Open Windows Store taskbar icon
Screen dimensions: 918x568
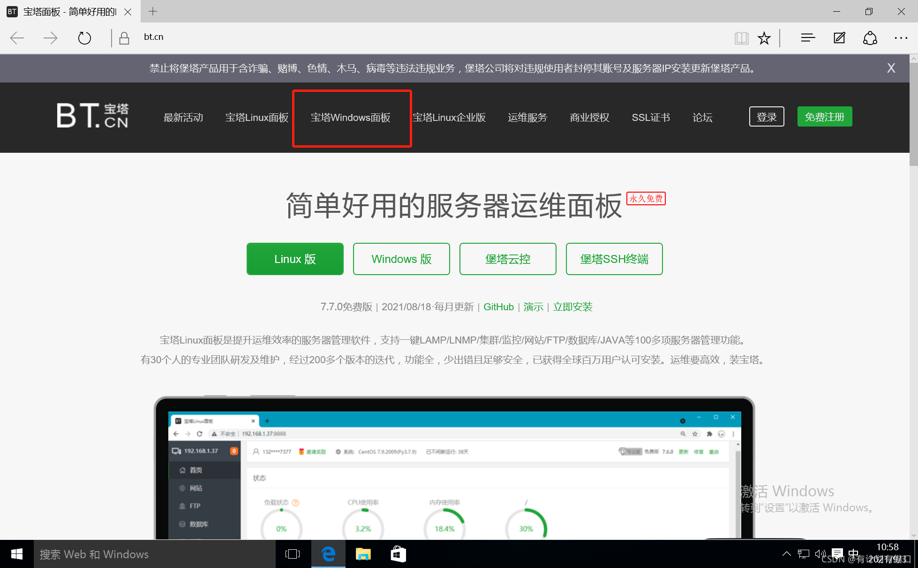point(398,554)
